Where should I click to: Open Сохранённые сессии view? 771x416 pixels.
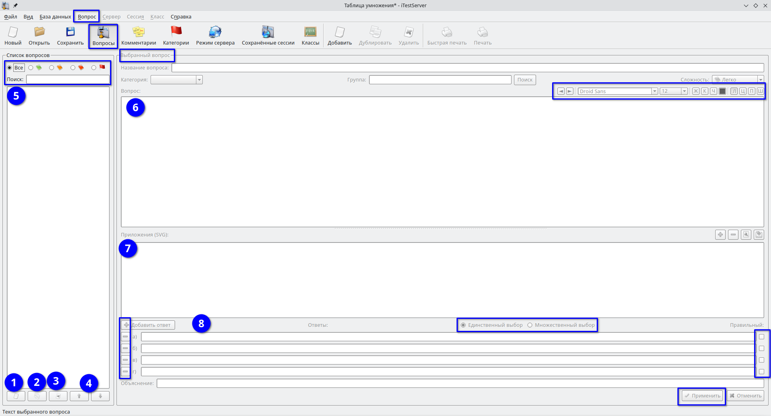tap(268, 36)
